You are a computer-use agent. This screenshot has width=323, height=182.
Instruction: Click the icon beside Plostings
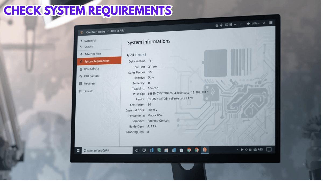click(81, 84)
